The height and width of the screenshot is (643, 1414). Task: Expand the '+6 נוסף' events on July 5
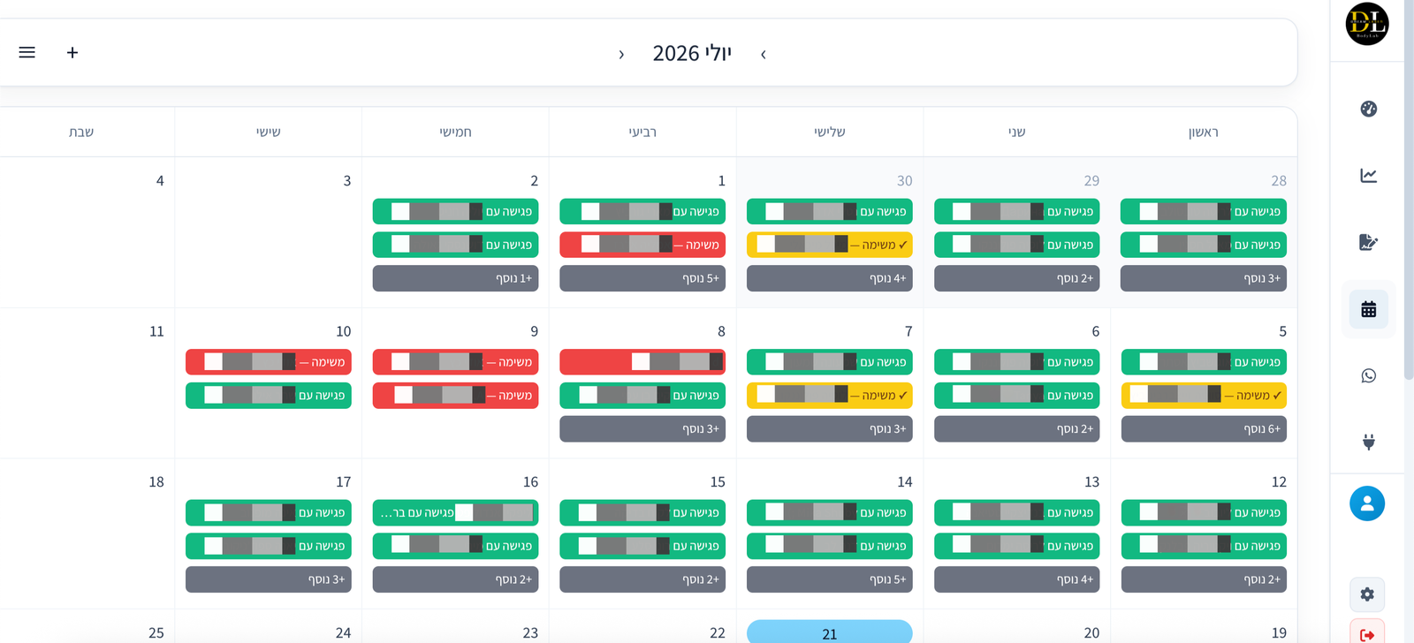[1204, 428]
